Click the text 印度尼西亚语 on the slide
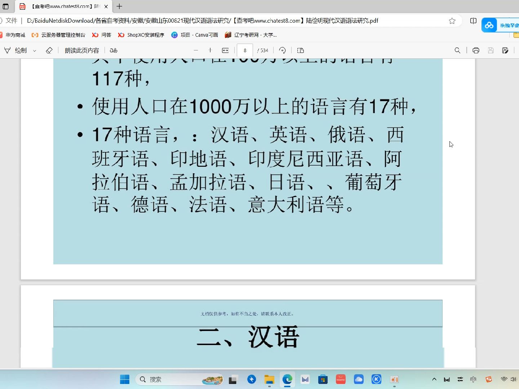This screenshot has width=519, height=389. 306,159
